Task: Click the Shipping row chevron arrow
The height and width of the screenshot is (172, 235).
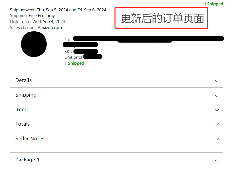Action: click(x=217, y=96)
